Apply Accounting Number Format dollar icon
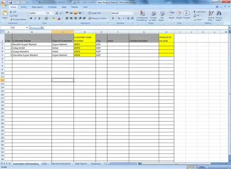231x169 pixels. (113, 18)
